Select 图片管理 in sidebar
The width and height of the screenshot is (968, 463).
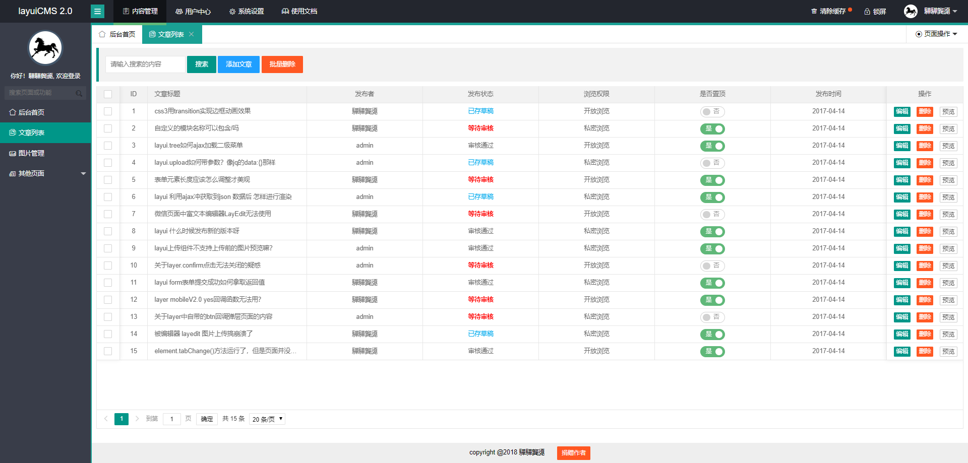[x=45, y=153]
